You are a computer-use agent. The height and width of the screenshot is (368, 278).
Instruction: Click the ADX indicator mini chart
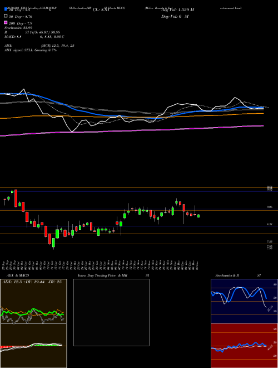pyautogui.click(x=33, y=301)
